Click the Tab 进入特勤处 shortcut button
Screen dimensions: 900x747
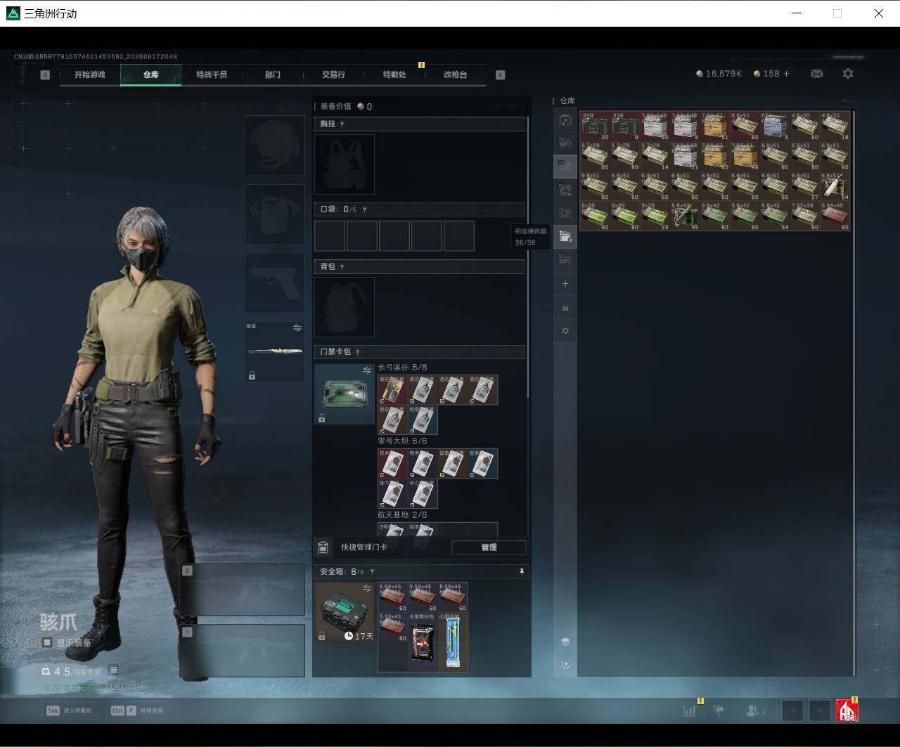(x=70, y=710)
